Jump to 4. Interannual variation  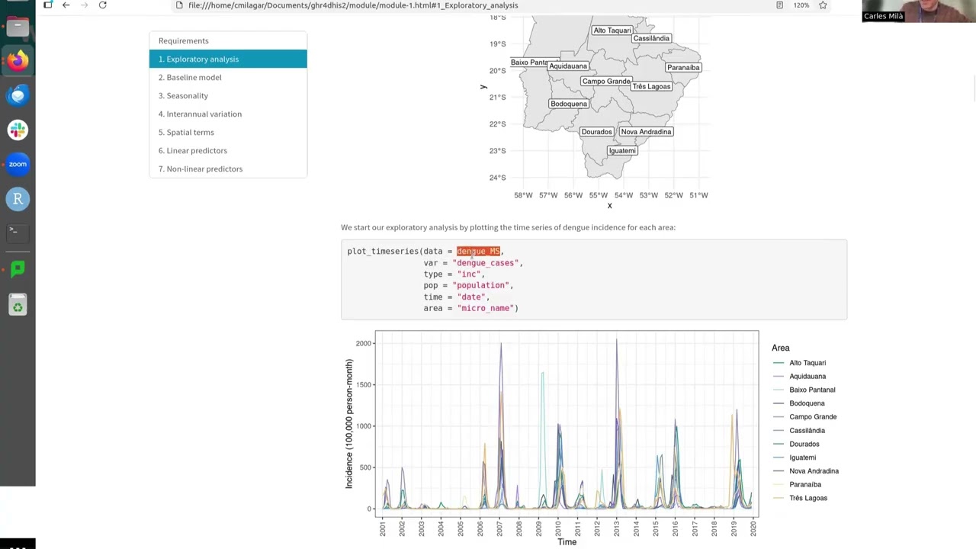[x=228, y=114]
